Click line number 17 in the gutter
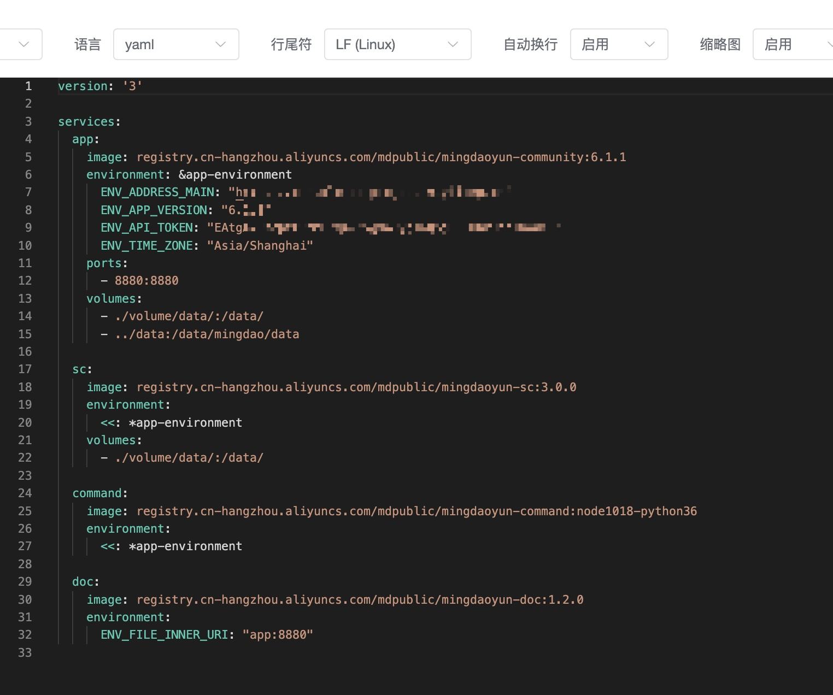The height and width of the screenshot is (695, 833). 25,369
